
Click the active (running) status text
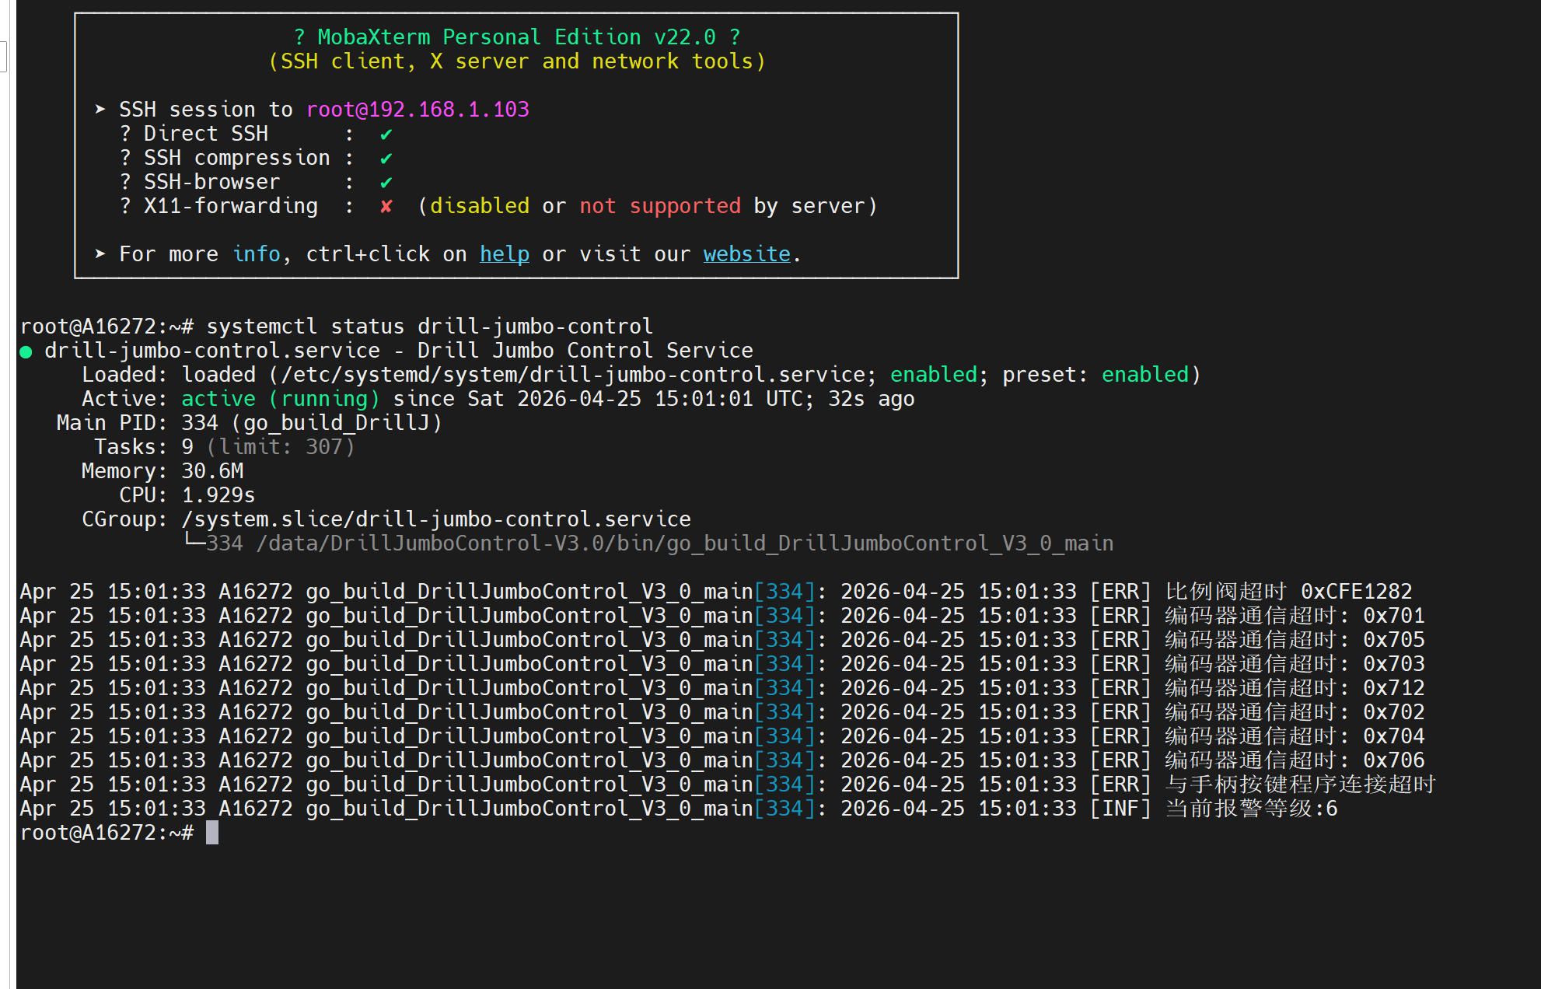click(x=280, y=399)
